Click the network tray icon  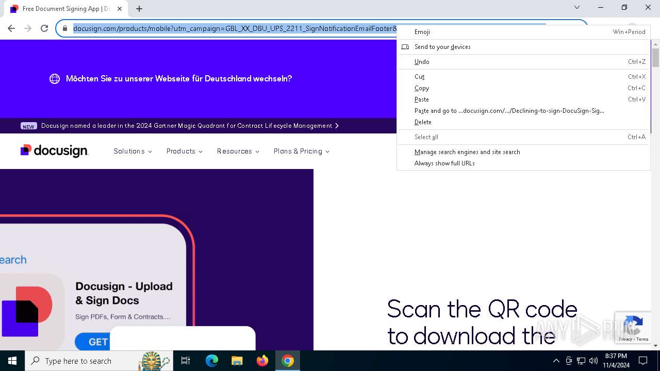click(x=581, y=361)
